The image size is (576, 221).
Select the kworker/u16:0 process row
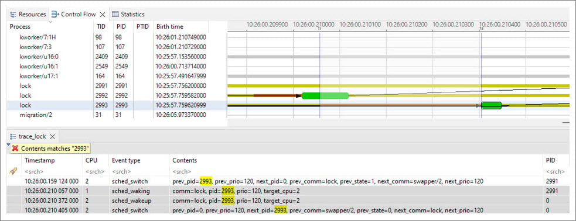[116, 57]
